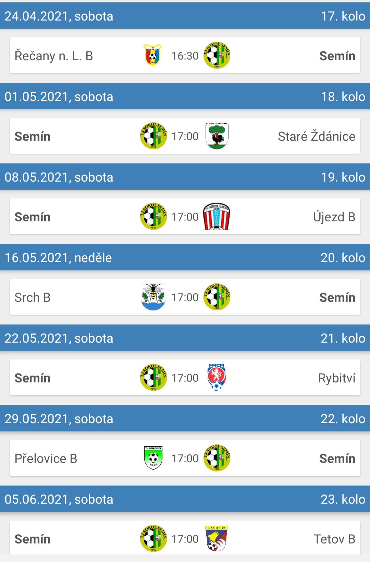The height and width of the screenshot is (562, 370).
Task: Tap the 16:30 match time
Action: click(185, 56)
